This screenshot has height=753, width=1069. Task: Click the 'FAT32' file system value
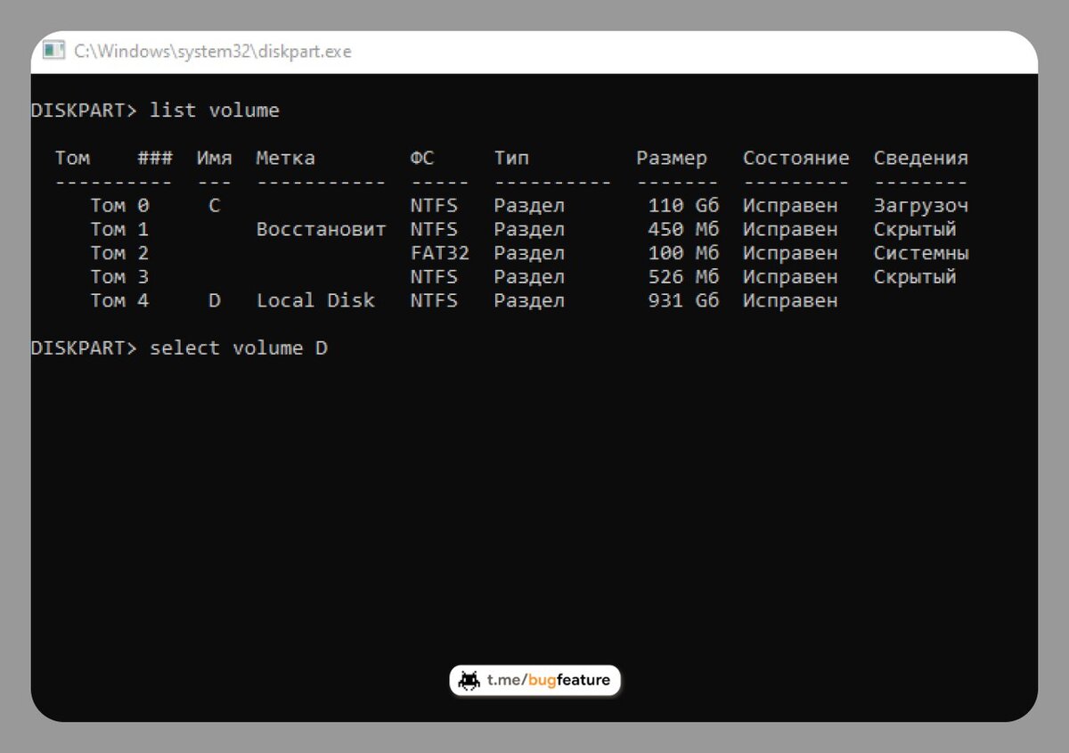[x=440, y=253]
